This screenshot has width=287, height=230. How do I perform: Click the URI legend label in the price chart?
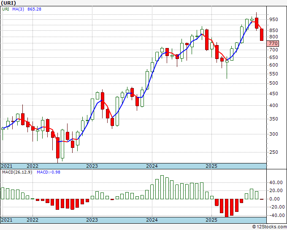(x=5, y=9)
